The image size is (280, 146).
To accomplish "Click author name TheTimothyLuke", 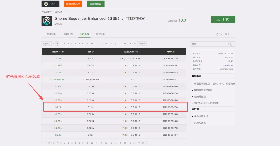I will pos(226,69).
